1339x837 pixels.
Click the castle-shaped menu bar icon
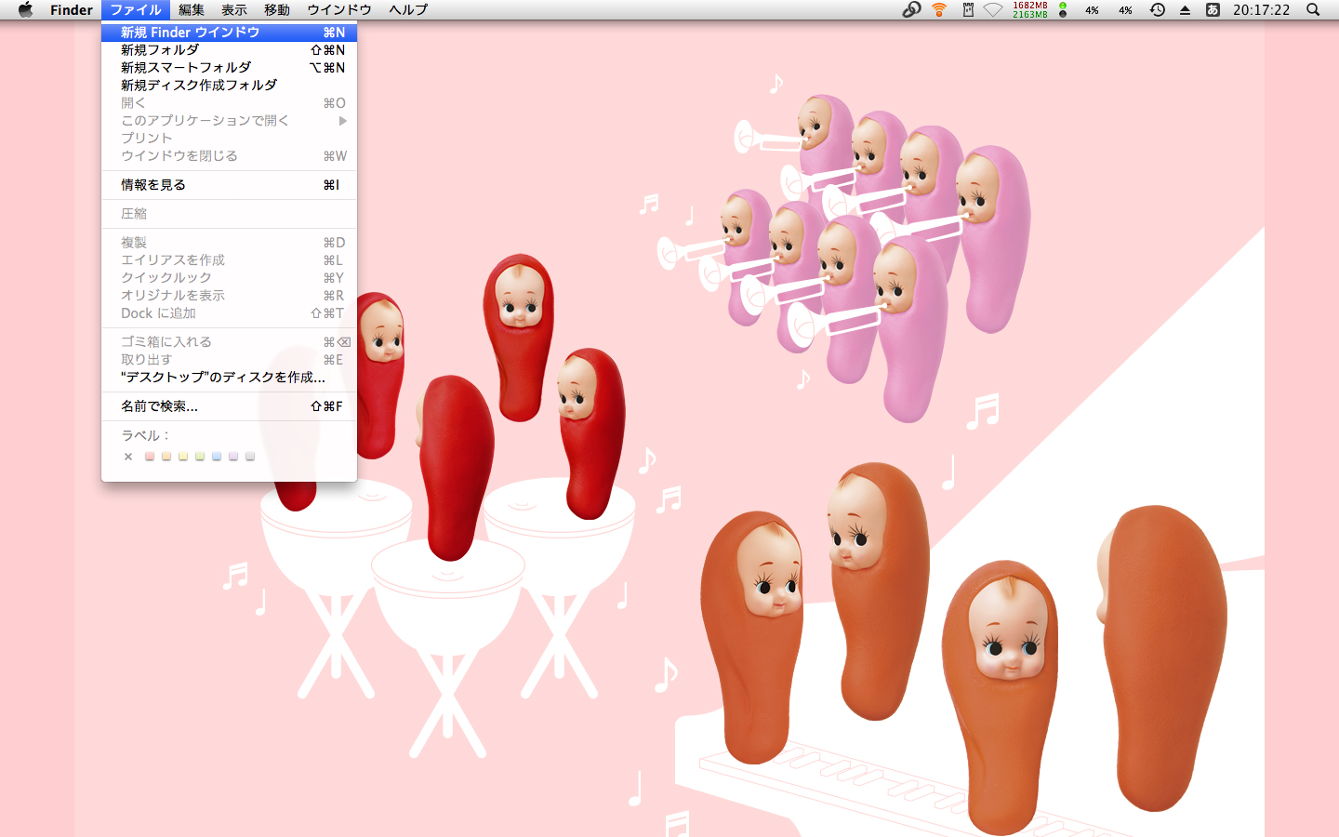pyautogui.click(x=967, y=9)
